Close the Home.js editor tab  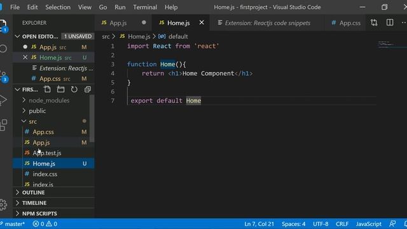pyautogui.click(x=202, y=23)
